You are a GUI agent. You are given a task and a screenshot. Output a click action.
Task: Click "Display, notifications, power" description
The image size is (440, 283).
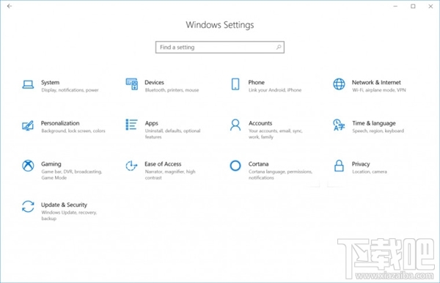(x=70, y=90)
